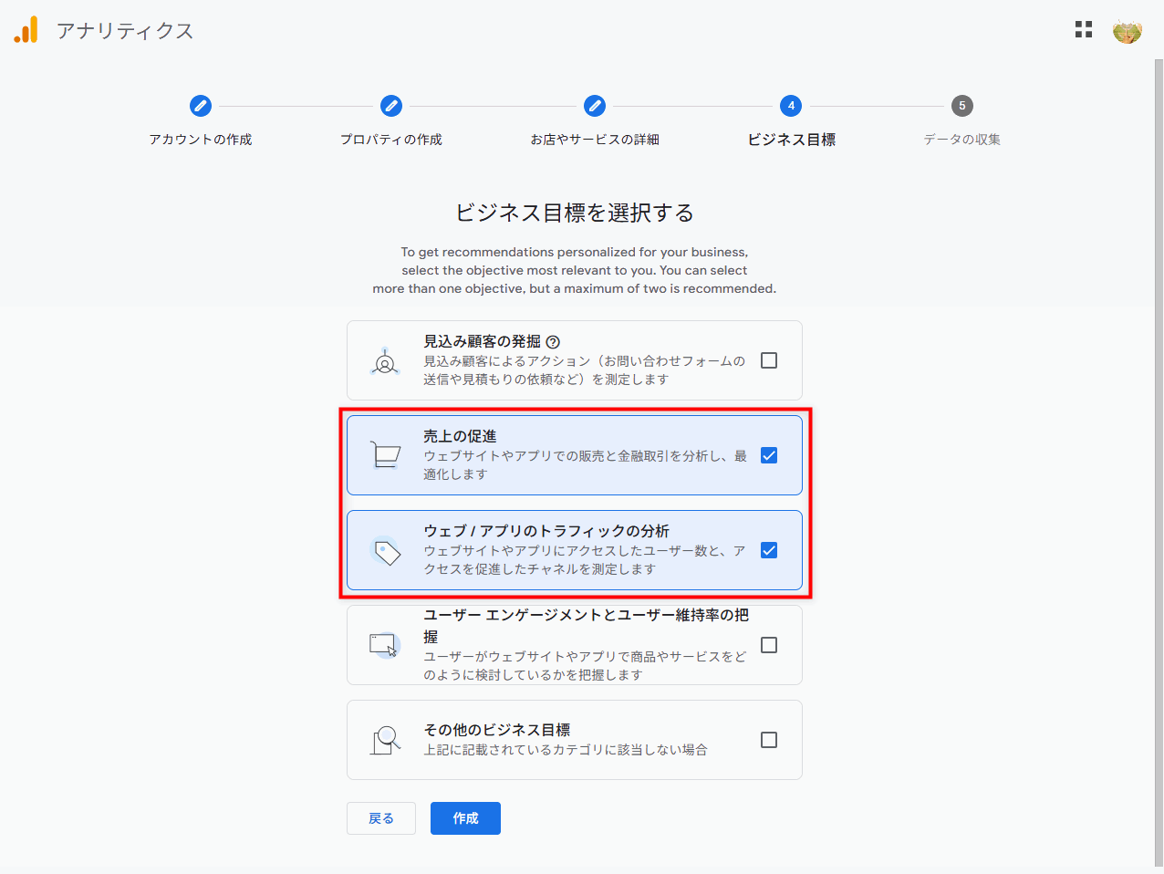1164x874 pixels.
Task: Go to the お店やサービスの詳細 step pencil icon
Action: (595, 106)
